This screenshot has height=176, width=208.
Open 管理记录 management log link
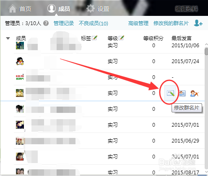pyautogui.click(x=64, y=23)
